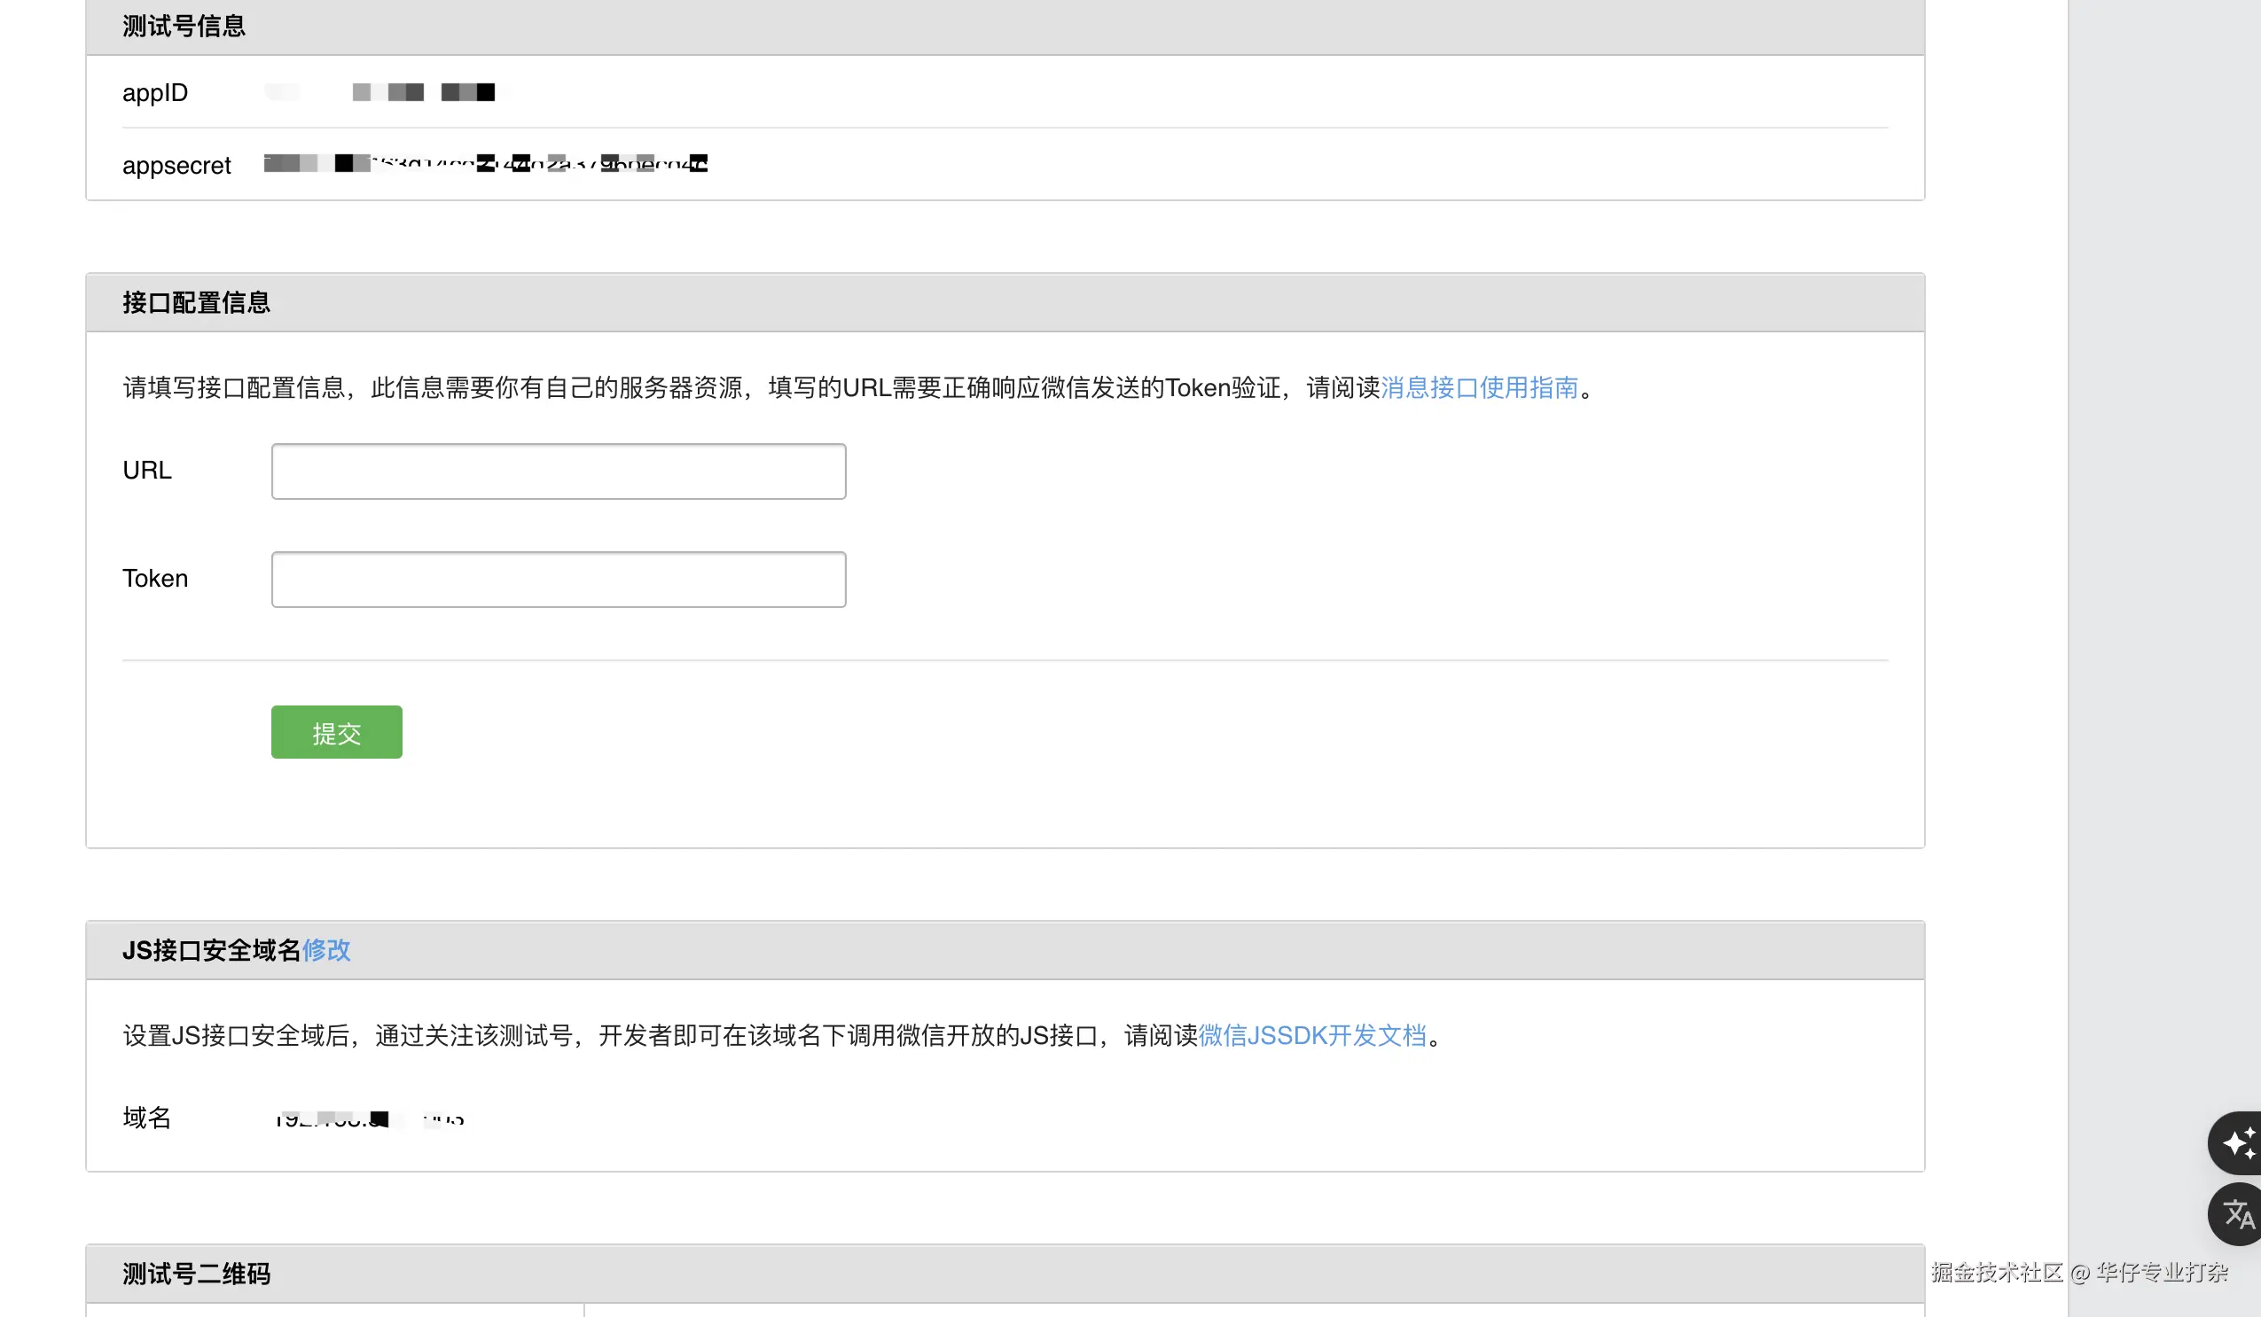
Task: Open the 微信JSSDK开发文档 link
Action: [x=1311, y=1035]
